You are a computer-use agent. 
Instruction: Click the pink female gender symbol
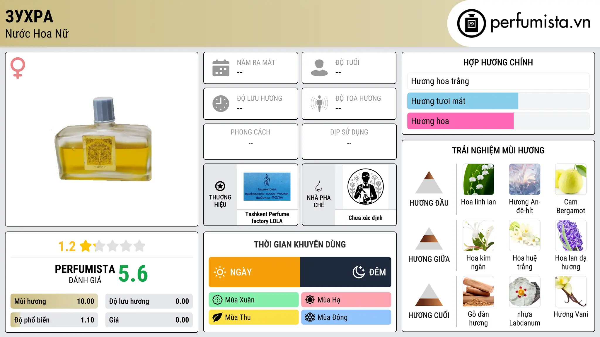pyautogui.click(x=18, y=68)
